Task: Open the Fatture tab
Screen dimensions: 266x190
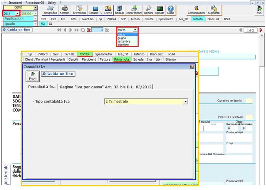Action: [x=105, y=59]
